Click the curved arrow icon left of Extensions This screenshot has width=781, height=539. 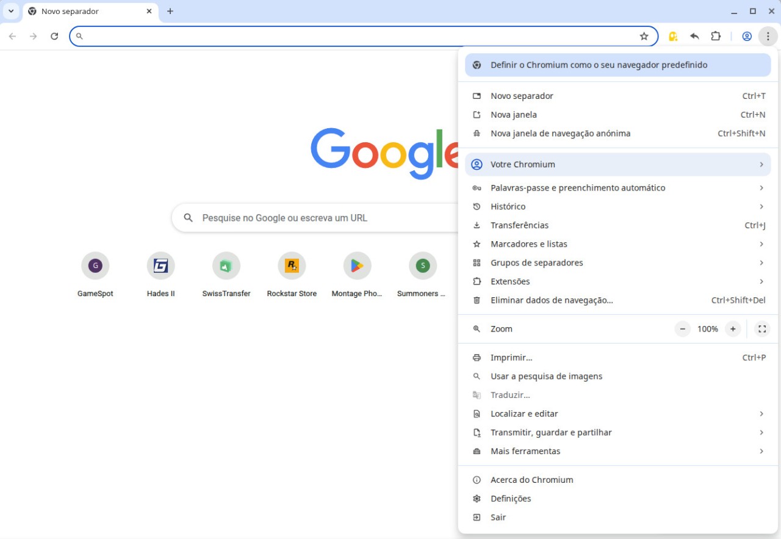click(x=694, y=36)
